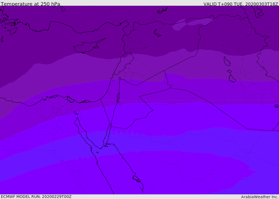
Task: Click the 'ECMWF MODEL RUN: 20200229T00Z' text
Action: (36, 197)
